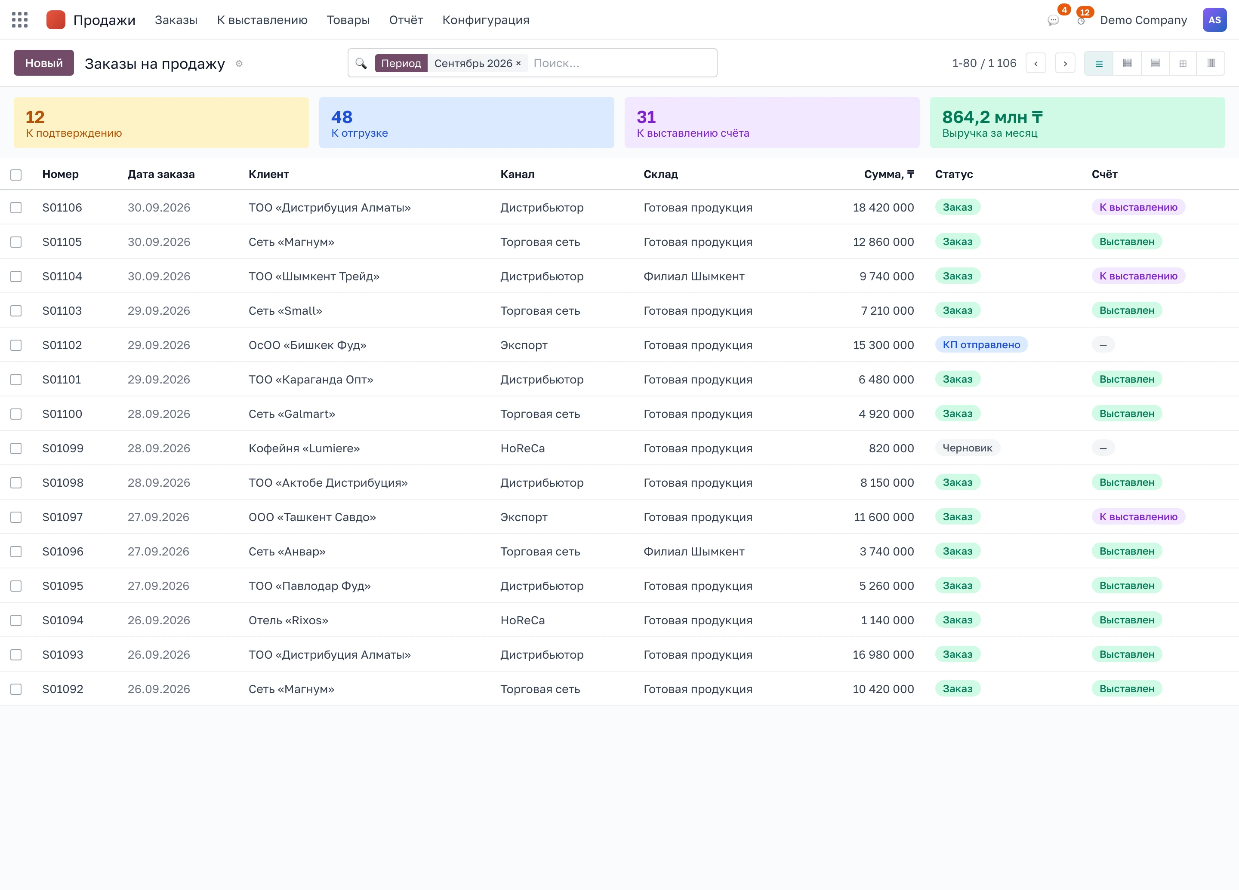Check the box for order S01099

(x=16, y=449)
